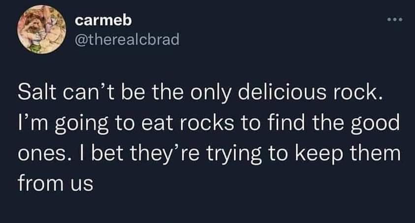Click the words eat rocks in the tweet

coord(188,124)
